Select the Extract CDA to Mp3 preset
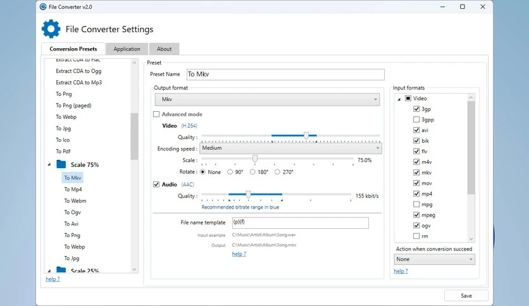529x306 pixels. pos(78,83)
